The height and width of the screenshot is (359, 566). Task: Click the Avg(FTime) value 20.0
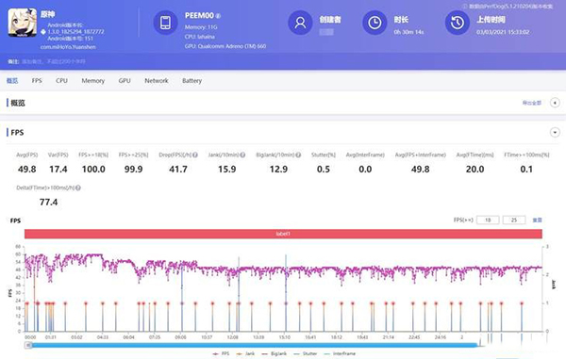coord(475,169)
